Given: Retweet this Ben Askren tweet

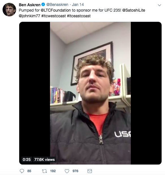Looking at the screenshot, I should click(44, 171).
